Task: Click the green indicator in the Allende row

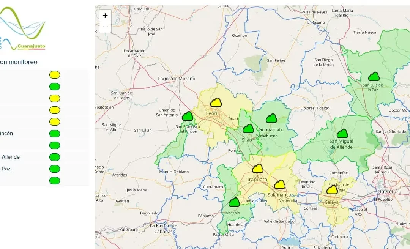Action: [x=55, y=157]
